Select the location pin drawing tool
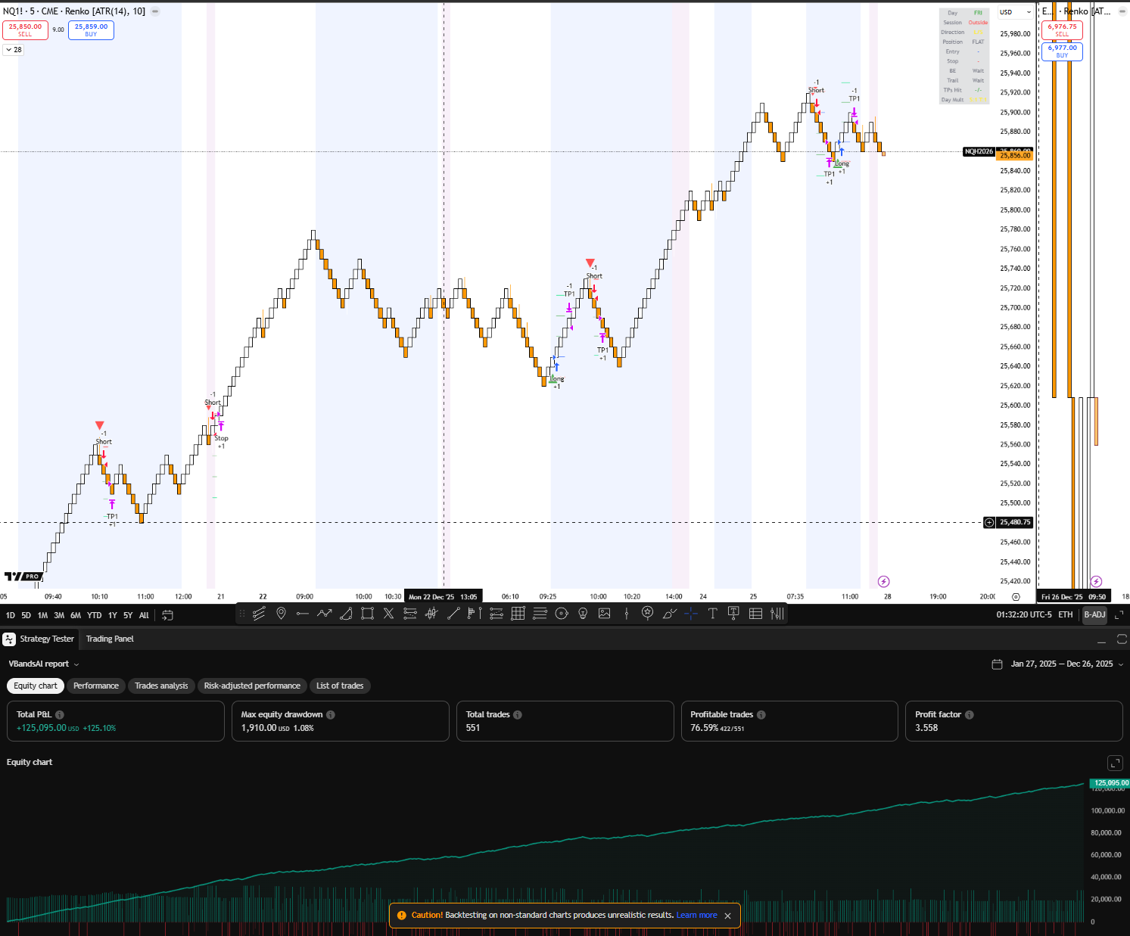Viewport: 1130px width, 936px height. (x=281, y=614)
